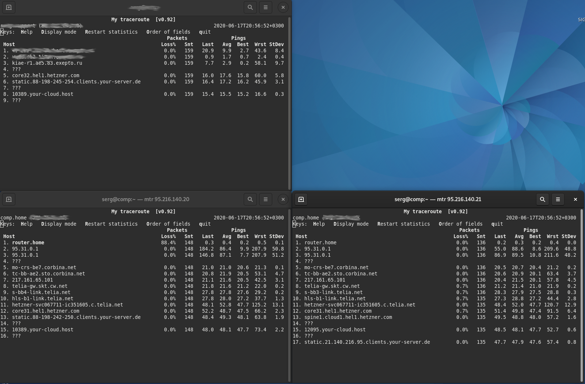
Task: Select host 's-bb4-link.telia.net'
Action: (x=41, y=292)
